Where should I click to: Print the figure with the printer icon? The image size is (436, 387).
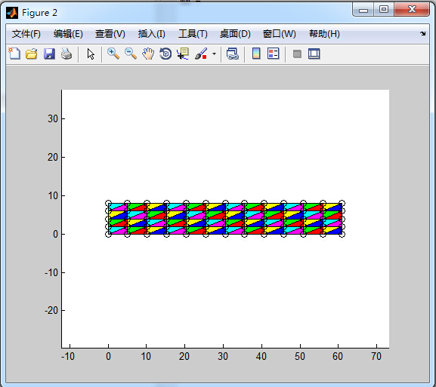click(x=66, y=54)
